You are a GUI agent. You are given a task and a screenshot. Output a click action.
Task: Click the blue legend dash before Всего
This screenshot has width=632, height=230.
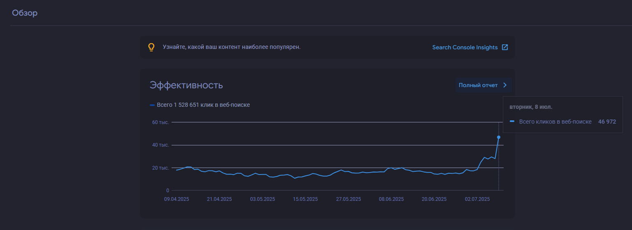(152, 105)
